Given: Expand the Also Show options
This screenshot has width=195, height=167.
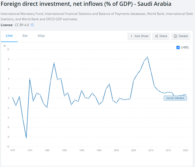Looking at the screenshot, I should 139,36.
